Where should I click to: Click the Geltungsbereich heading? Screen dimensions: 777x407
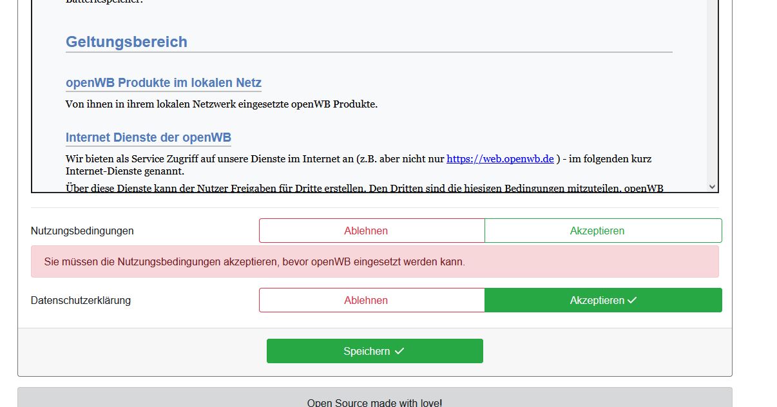[126, 42]
